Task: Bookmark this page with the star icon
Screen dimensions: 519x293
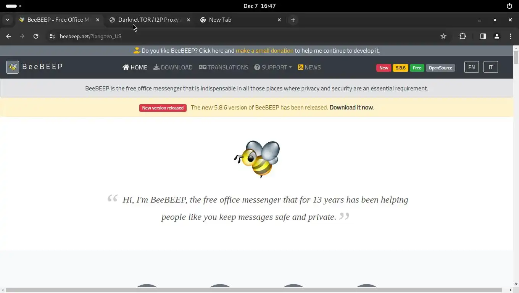Action: point(443,36)
